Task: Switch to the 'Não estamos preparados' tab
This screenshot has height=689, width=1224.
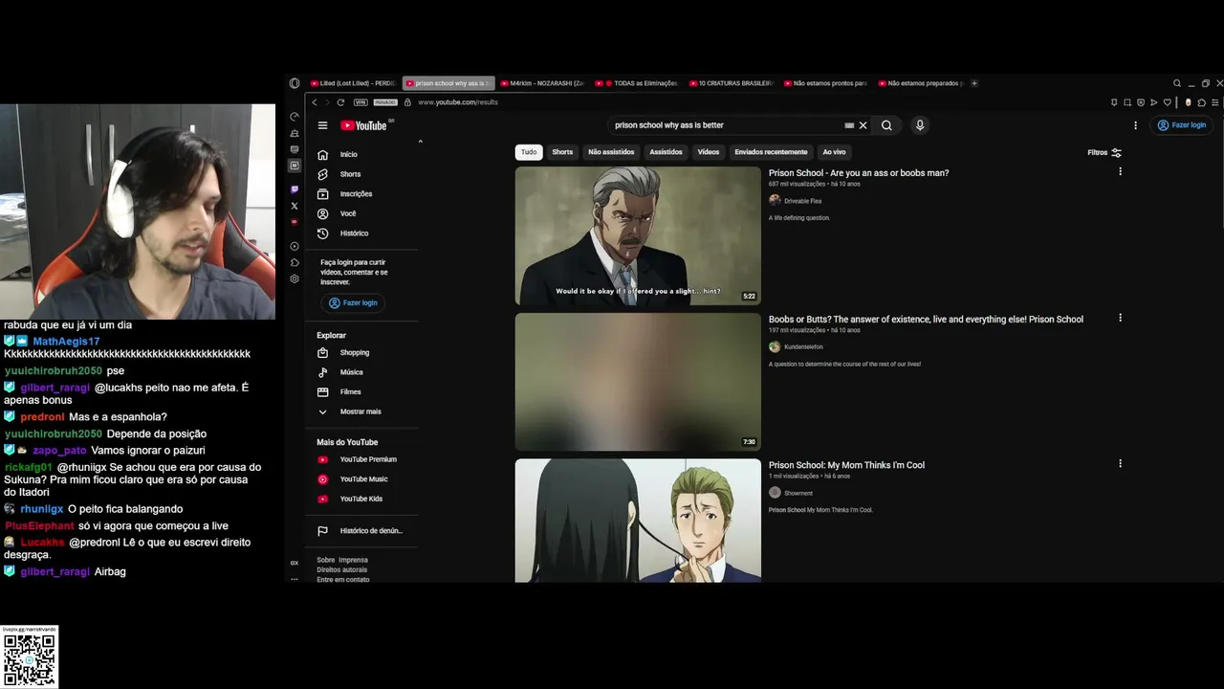Action: pyautogui.click(x=922, y=83)
